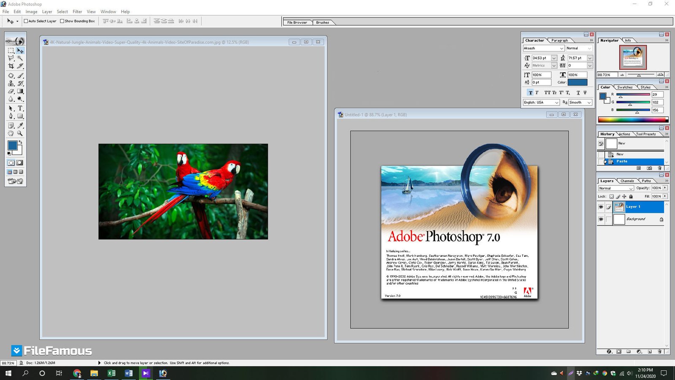Screen dimensions: 675x380
Task: Open the File Browser palette well tab
Action: [297, 22]
